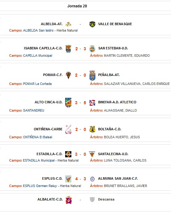Image resolution: width=171 pixels, height=214 pixels.
Task: Click the ALMUNIA SAN JUAN-C.F. team name
Action: [118, 178]
